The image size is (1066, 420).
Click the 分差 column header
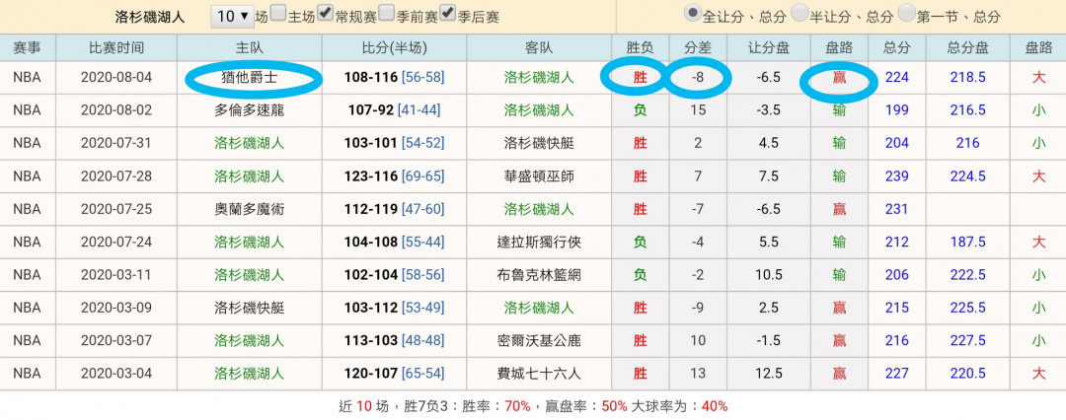pos(698,47)
